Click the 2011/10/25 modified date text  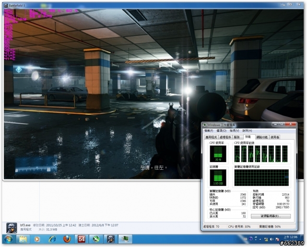61,225
